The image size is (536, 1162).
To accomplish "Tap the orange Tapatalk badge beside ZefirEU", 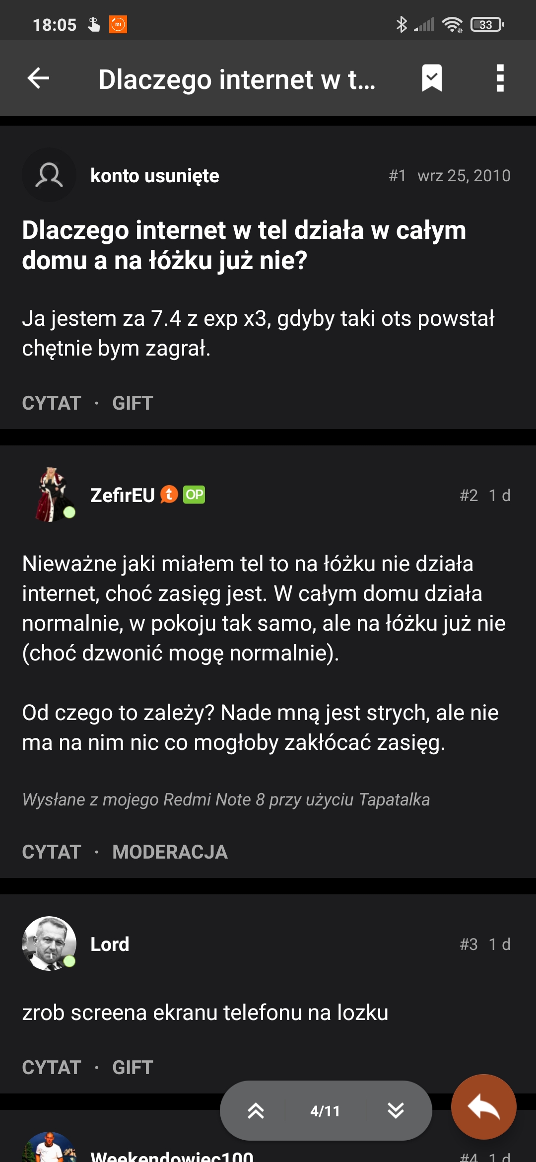I will click(x=169, y=495).
